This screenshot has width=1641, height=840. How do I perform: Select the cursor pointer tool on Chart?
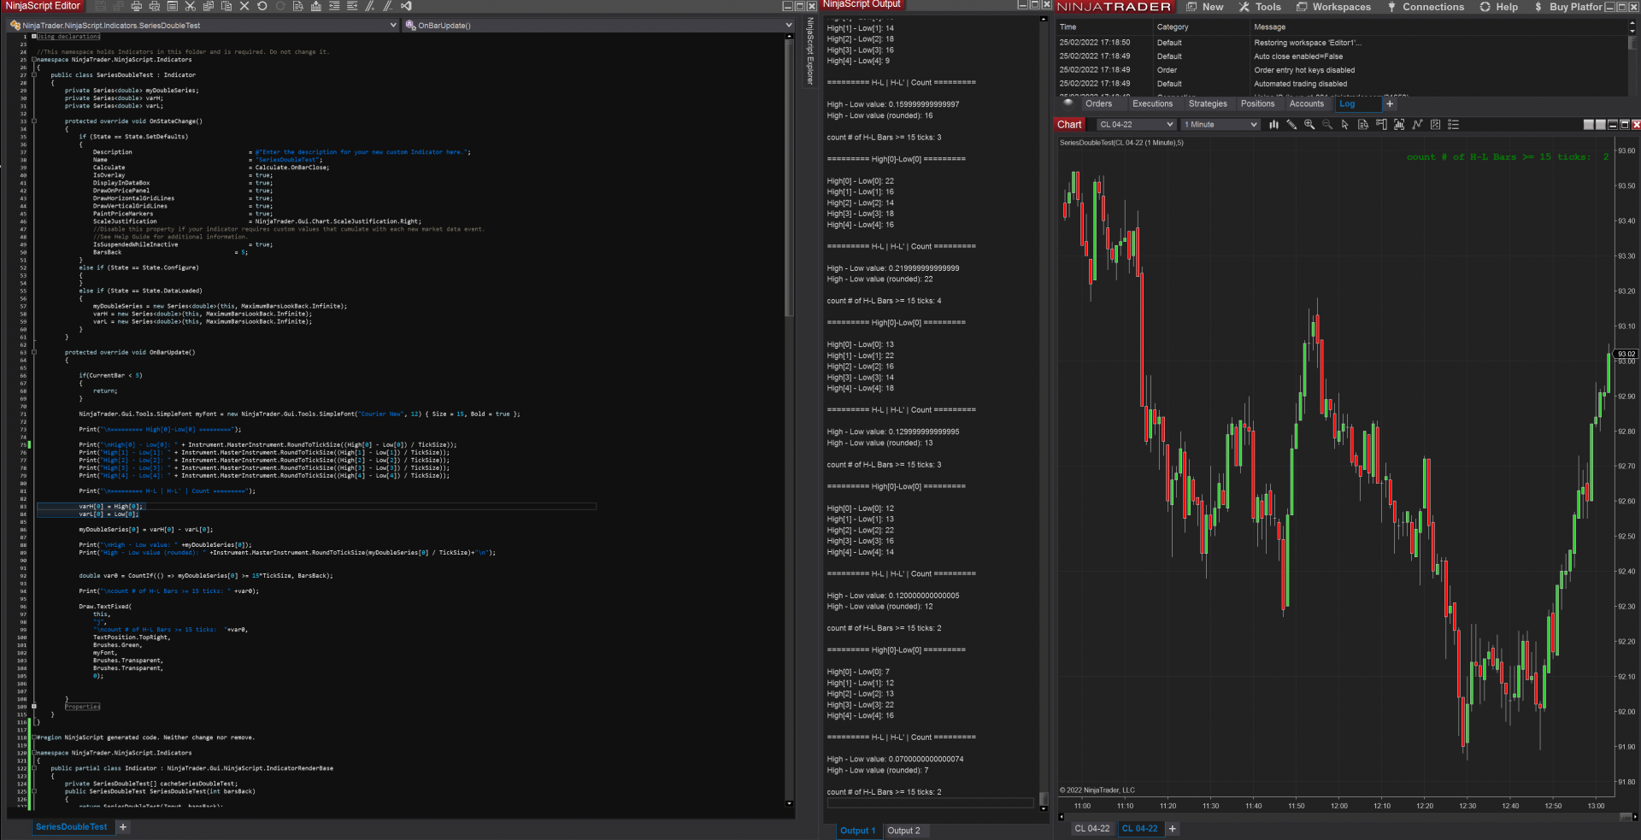[1345, 125]
